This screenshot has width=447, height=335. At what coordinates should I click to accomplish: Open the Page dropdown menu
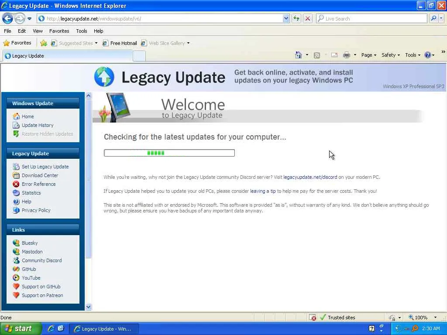(369, 55)
